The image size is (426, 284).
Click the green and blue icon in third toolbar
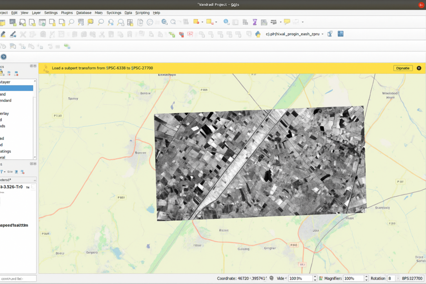coord(67,47)
